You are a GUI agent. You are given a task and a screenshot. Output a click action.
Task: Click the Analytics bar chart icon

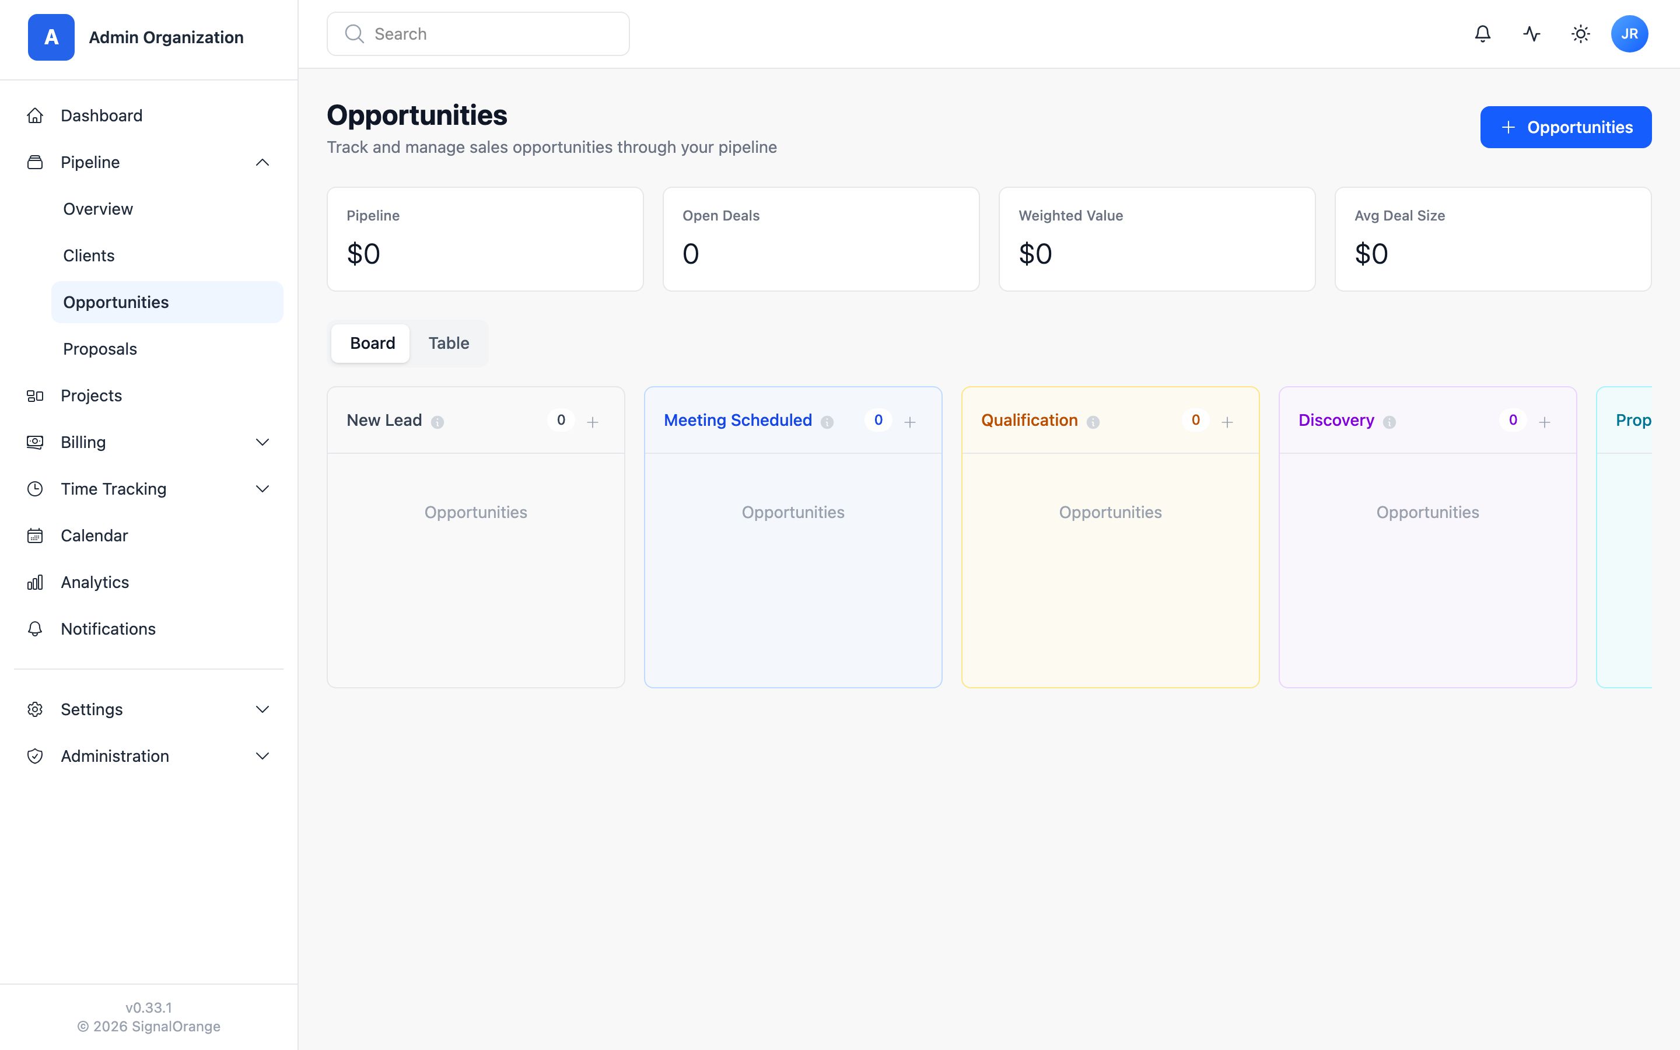click(x=35, y=583)
